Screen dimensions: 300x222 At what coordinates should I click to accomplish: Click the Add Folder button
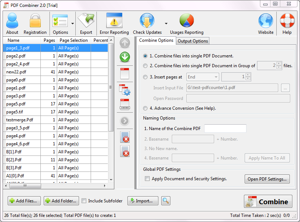coord(61,201)
